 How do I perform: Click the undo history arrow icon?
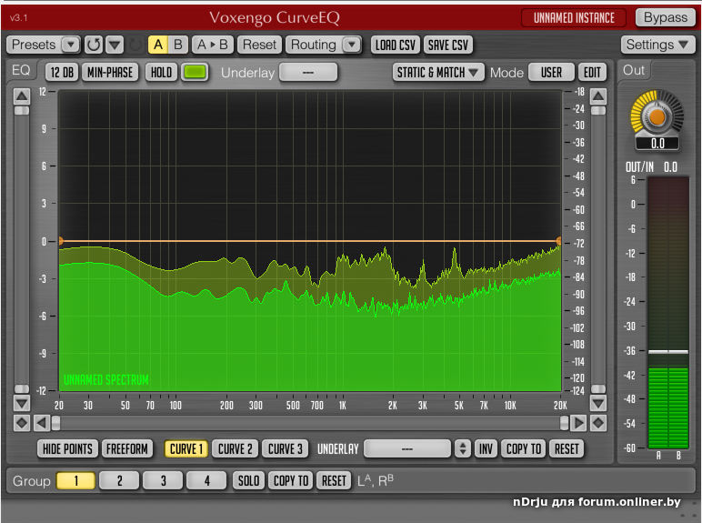[94, 45]
